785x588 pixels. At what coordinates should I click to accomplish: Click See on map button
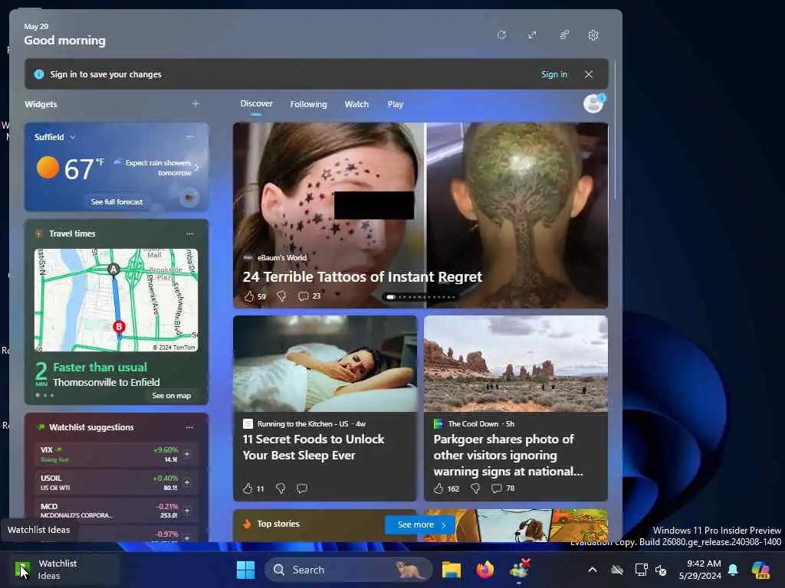point(171,396)
